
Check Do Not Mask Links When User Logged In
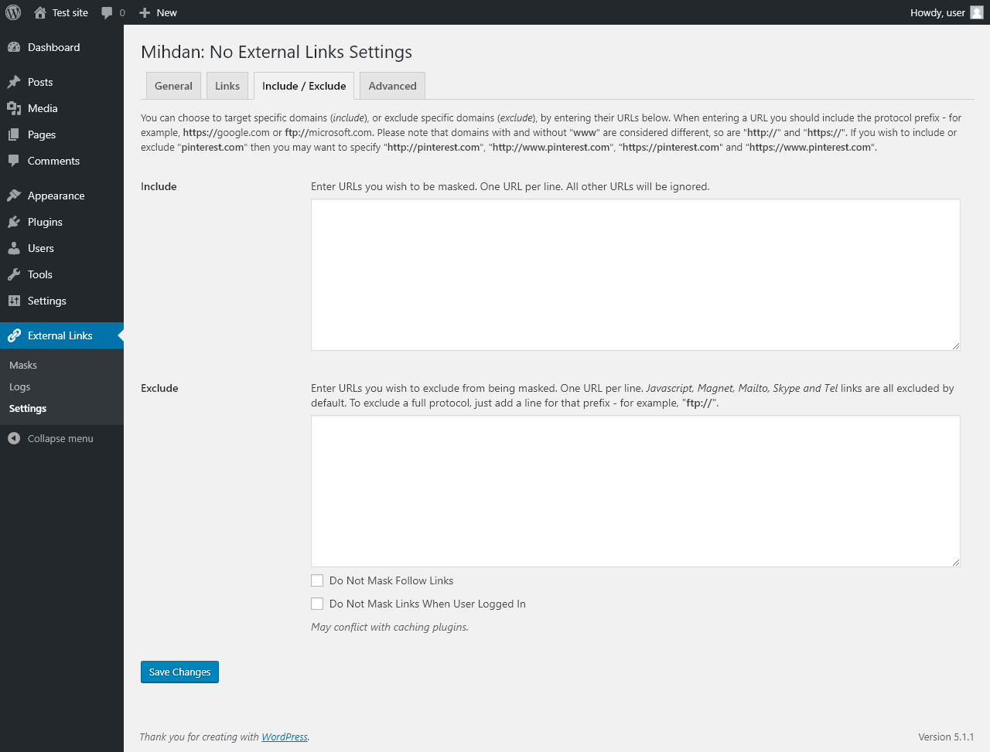click(317, 604)
